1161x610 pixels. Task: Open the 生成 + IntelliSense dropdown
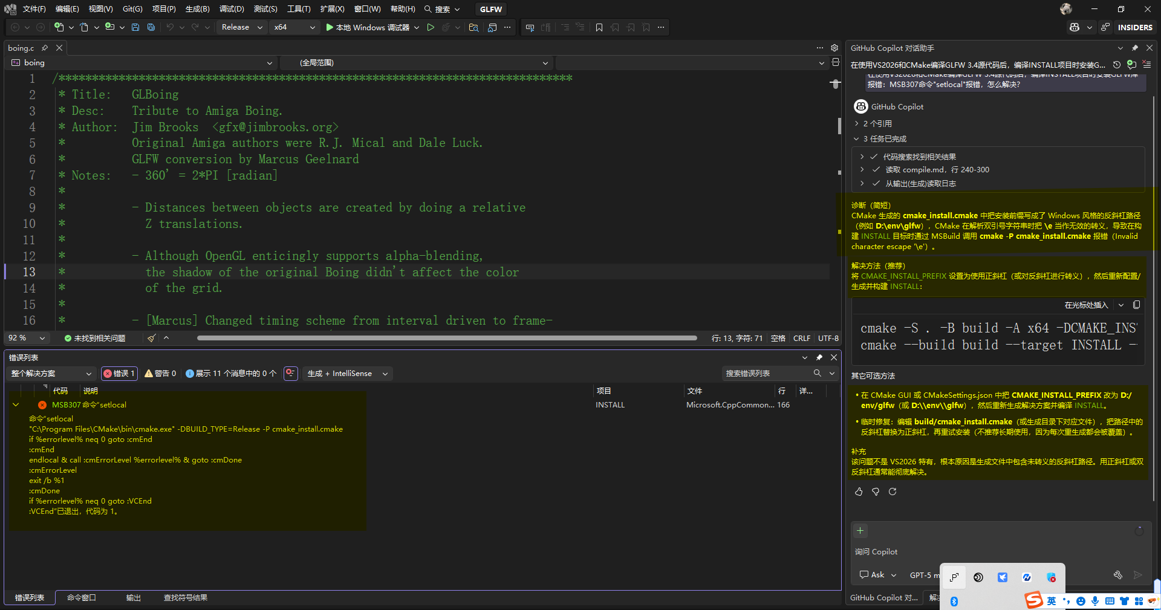(348, 374)
